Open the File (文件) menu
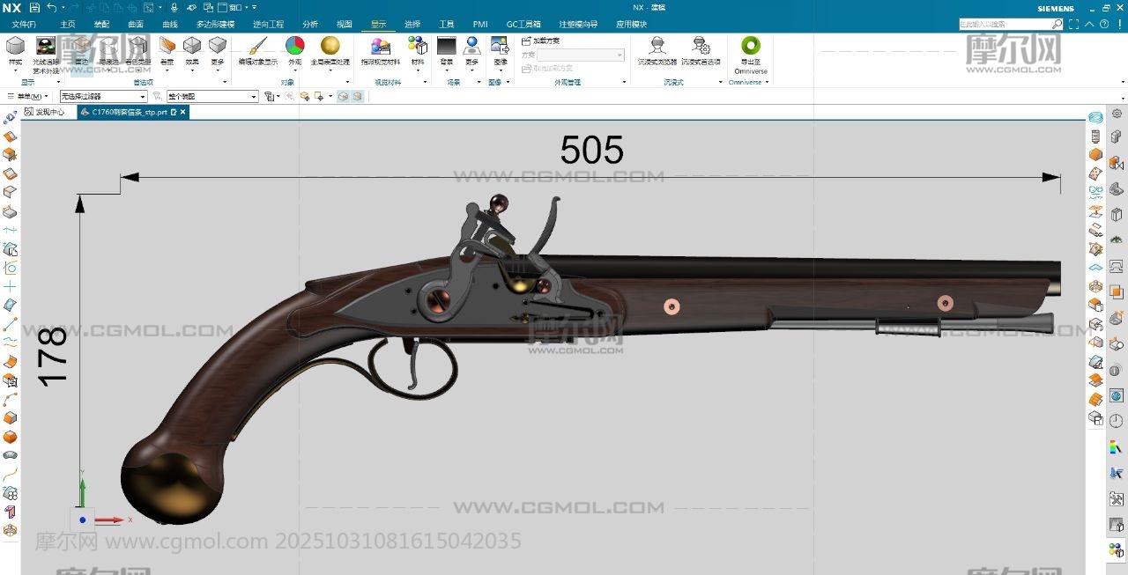The width and height of the screenshot is (1128, 575). pos(24,25)
